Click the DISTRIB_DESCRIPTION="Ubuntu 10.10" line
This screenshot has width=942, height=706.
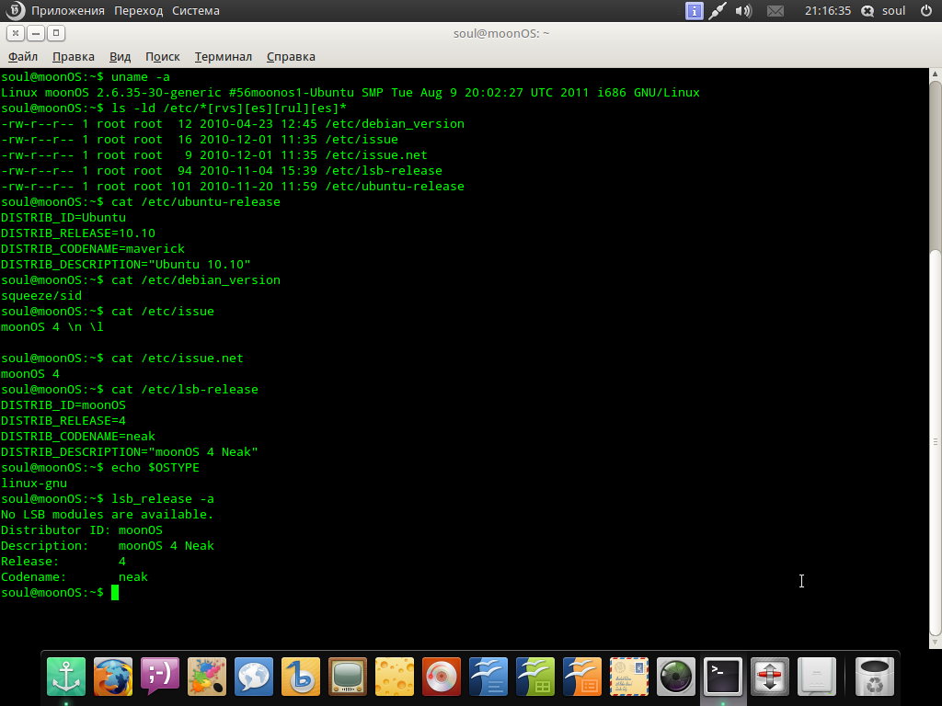click(x=125, y=264)
